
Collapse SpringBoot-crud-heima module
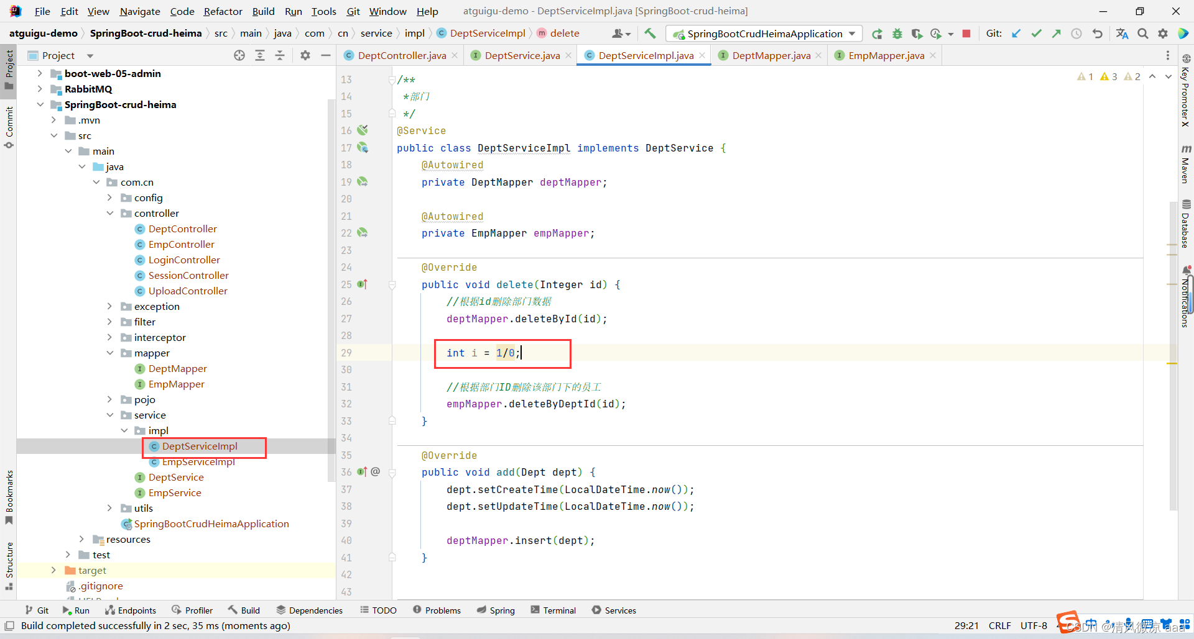coord(40,104)
